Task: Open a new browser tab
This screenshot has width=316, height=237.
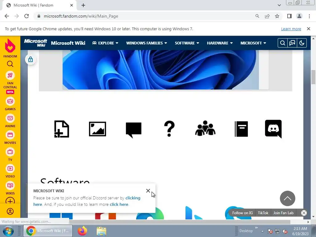Action: pos(83,6)
